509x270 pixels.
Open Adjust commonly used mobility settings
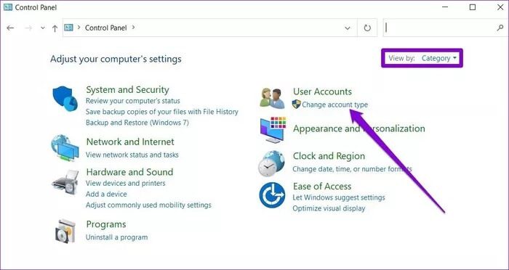tap(148, 205)
